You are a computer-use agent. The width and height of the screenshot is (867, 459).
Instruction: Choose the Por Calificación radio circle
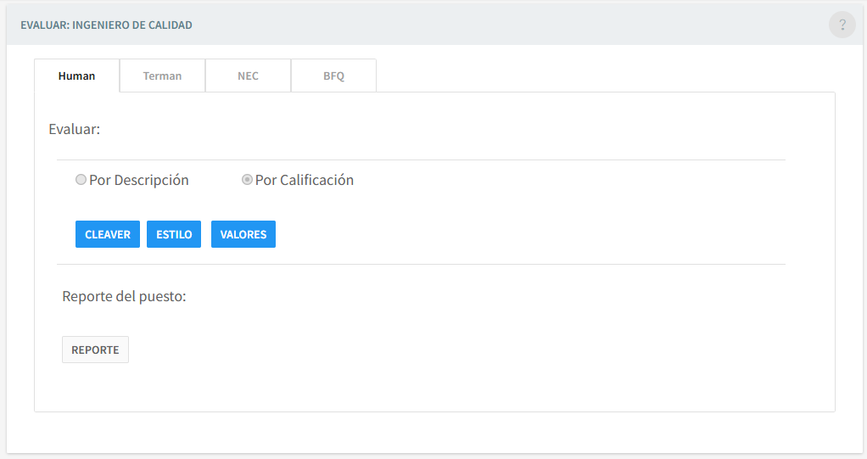click(247, 180)
